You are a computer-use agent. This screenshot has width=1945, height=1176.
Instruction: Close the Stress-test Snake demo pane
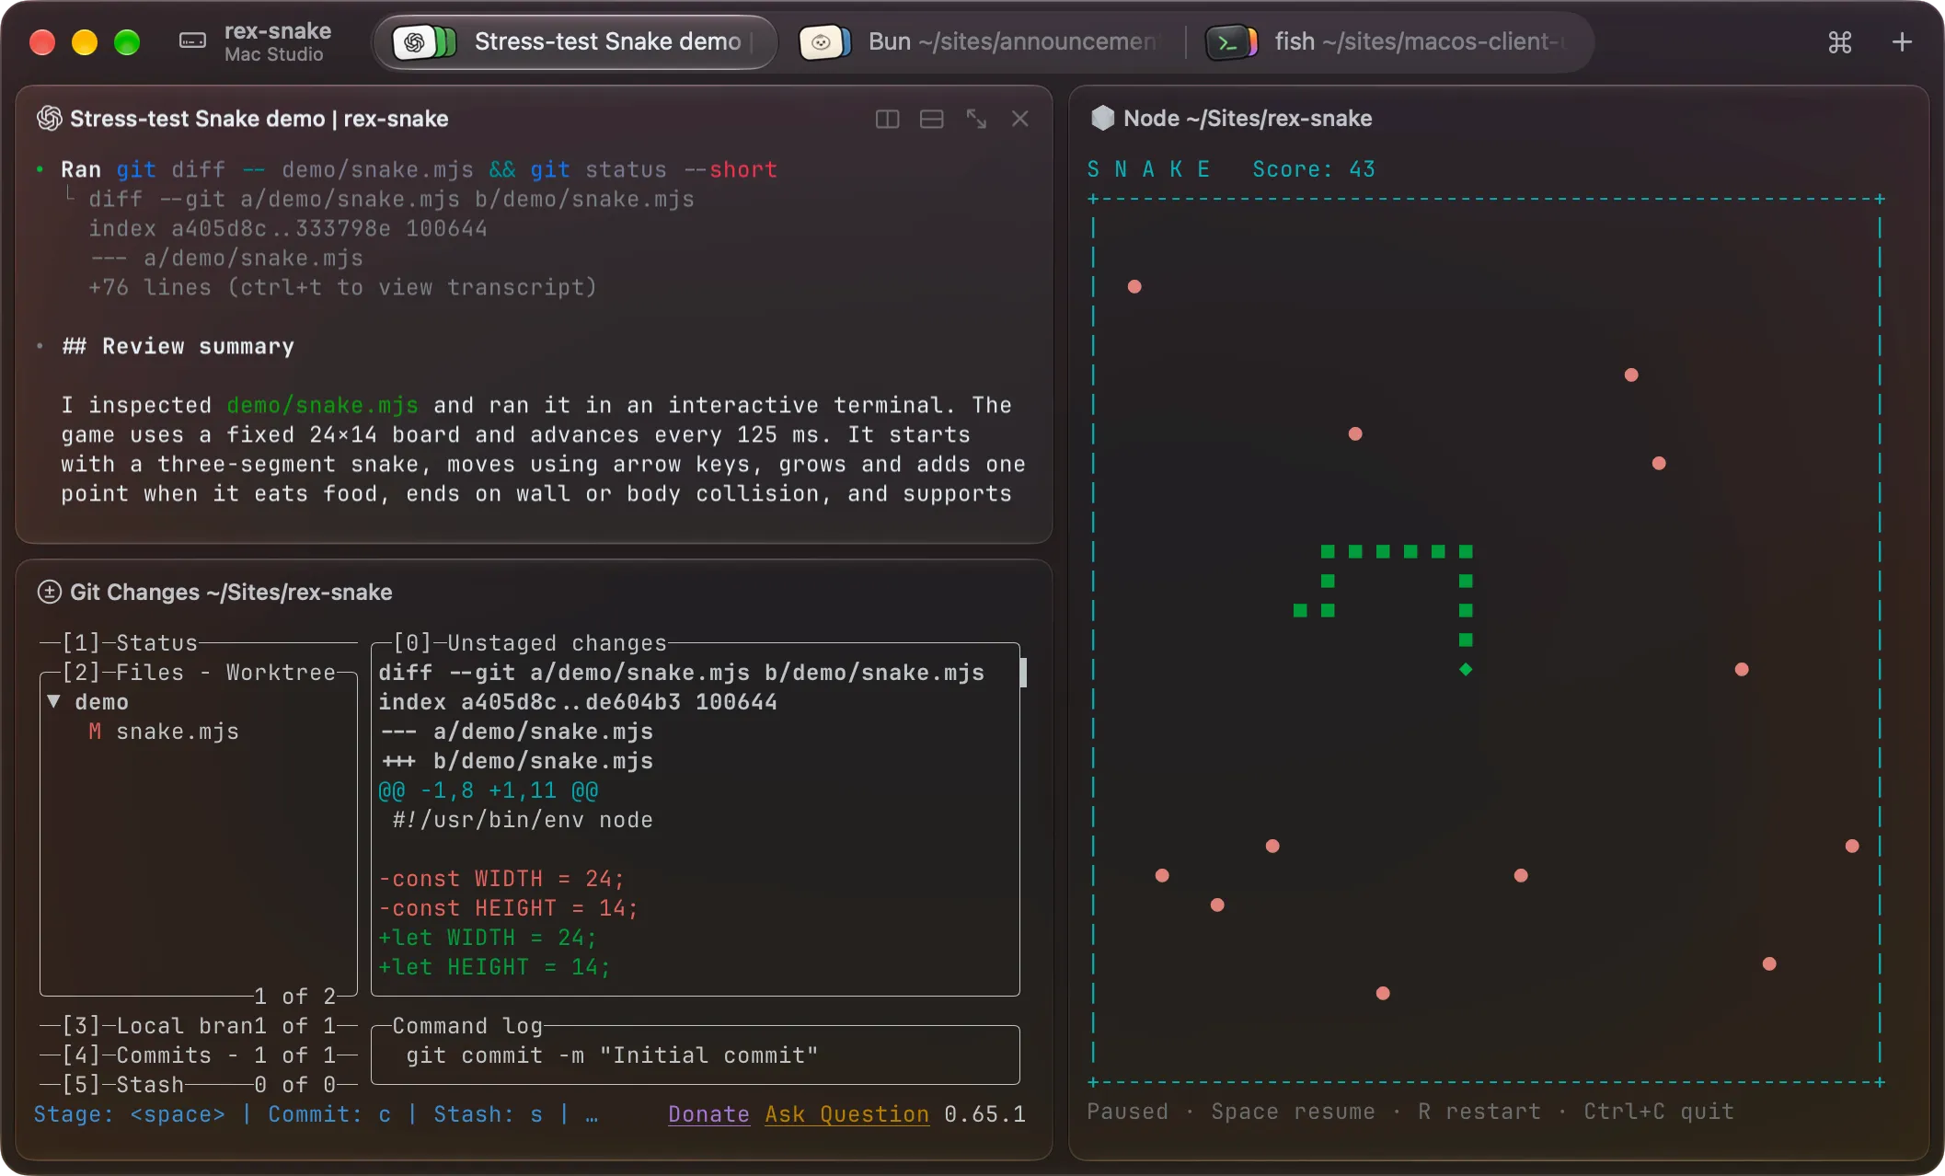tap(1020, 119)
